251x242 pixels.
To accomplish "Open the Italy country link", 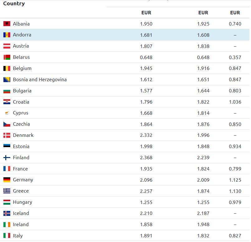I will (x=18, y=236).
